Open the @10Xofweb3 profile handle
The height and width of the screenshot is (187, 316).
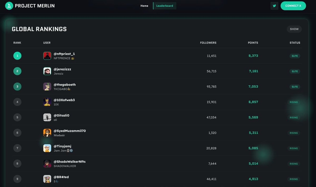click(64, 100)
